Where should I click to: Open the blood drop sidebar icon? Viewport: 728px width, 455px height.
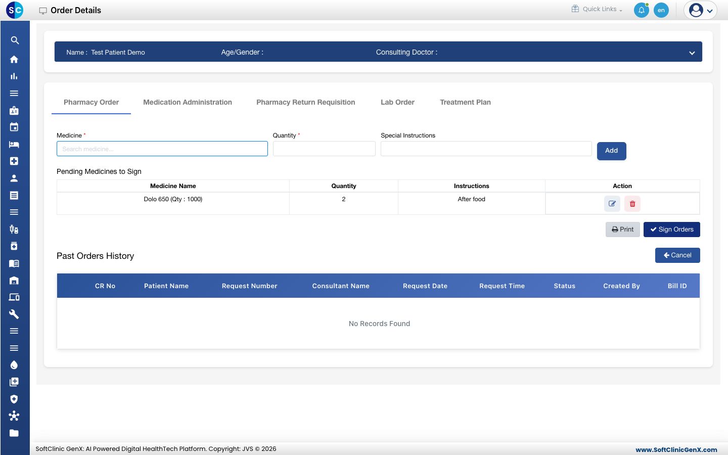click(x=14, y=365)
